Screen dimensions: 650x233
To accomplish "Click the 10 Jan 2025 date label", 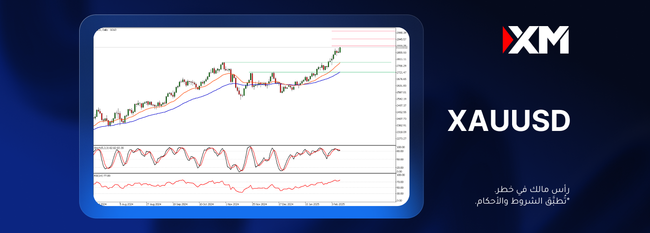I will tap(313, 204).
